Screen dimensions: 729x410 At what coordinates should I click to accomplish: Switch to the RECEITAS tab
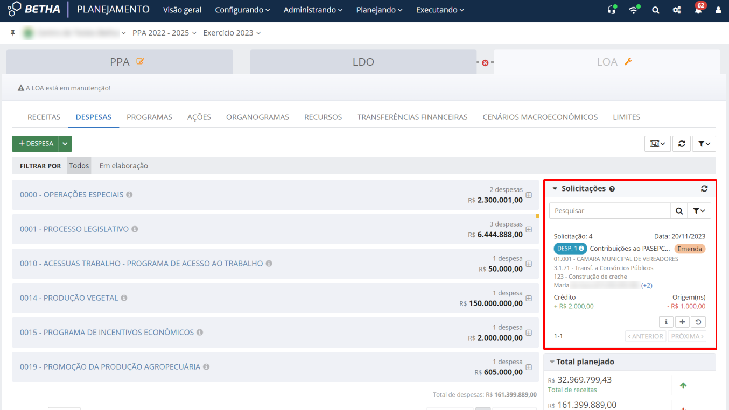click(44, 117)
